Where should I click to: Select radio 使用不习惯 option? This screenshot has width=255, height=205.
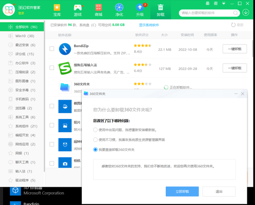pyautogui.click(x=95, y=139)
